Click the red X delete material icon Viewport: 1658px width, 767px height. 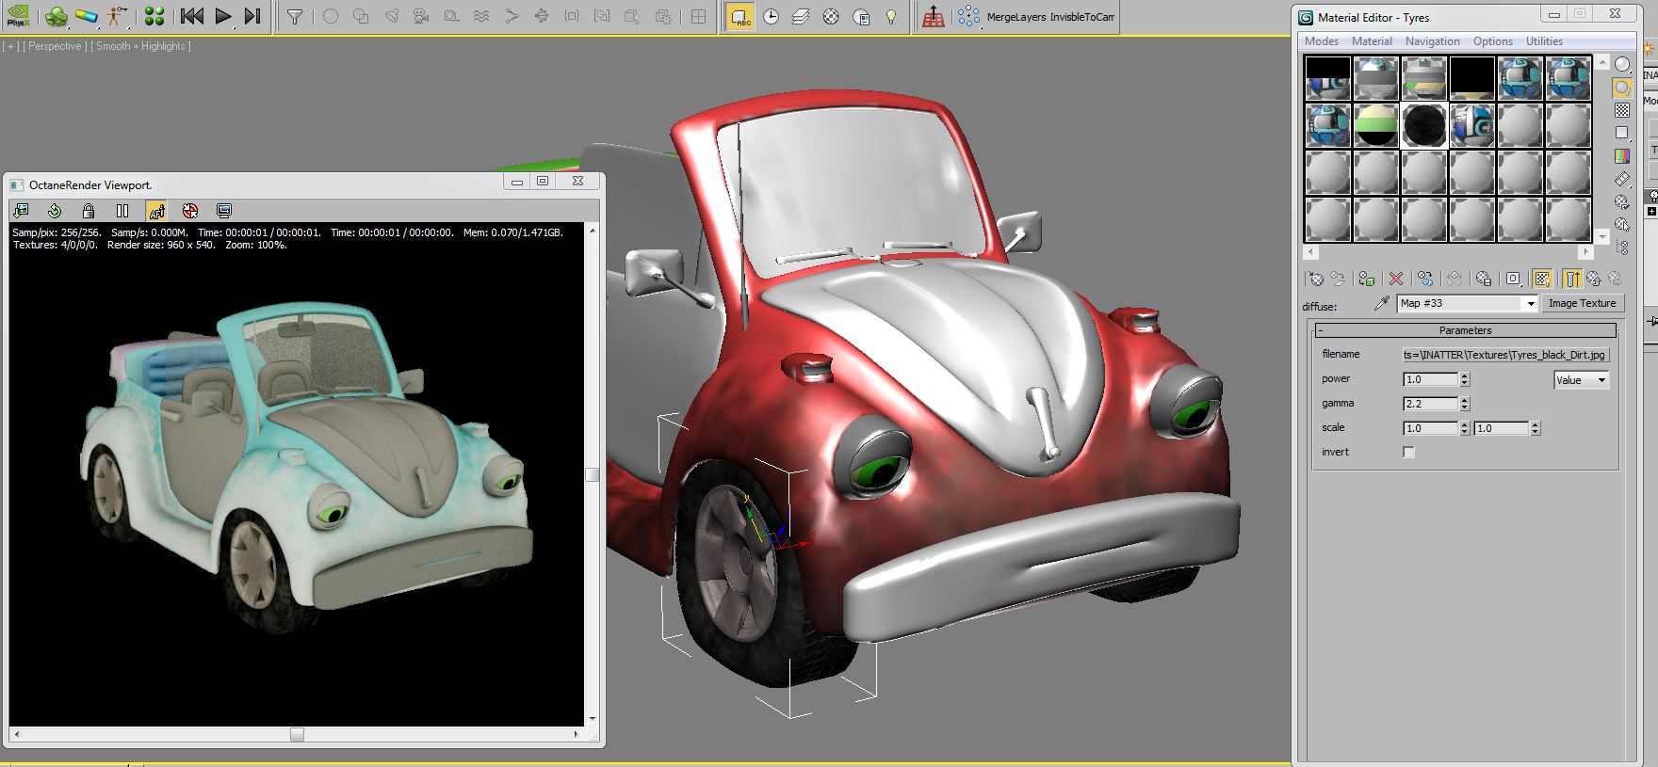coord(1396,279)
